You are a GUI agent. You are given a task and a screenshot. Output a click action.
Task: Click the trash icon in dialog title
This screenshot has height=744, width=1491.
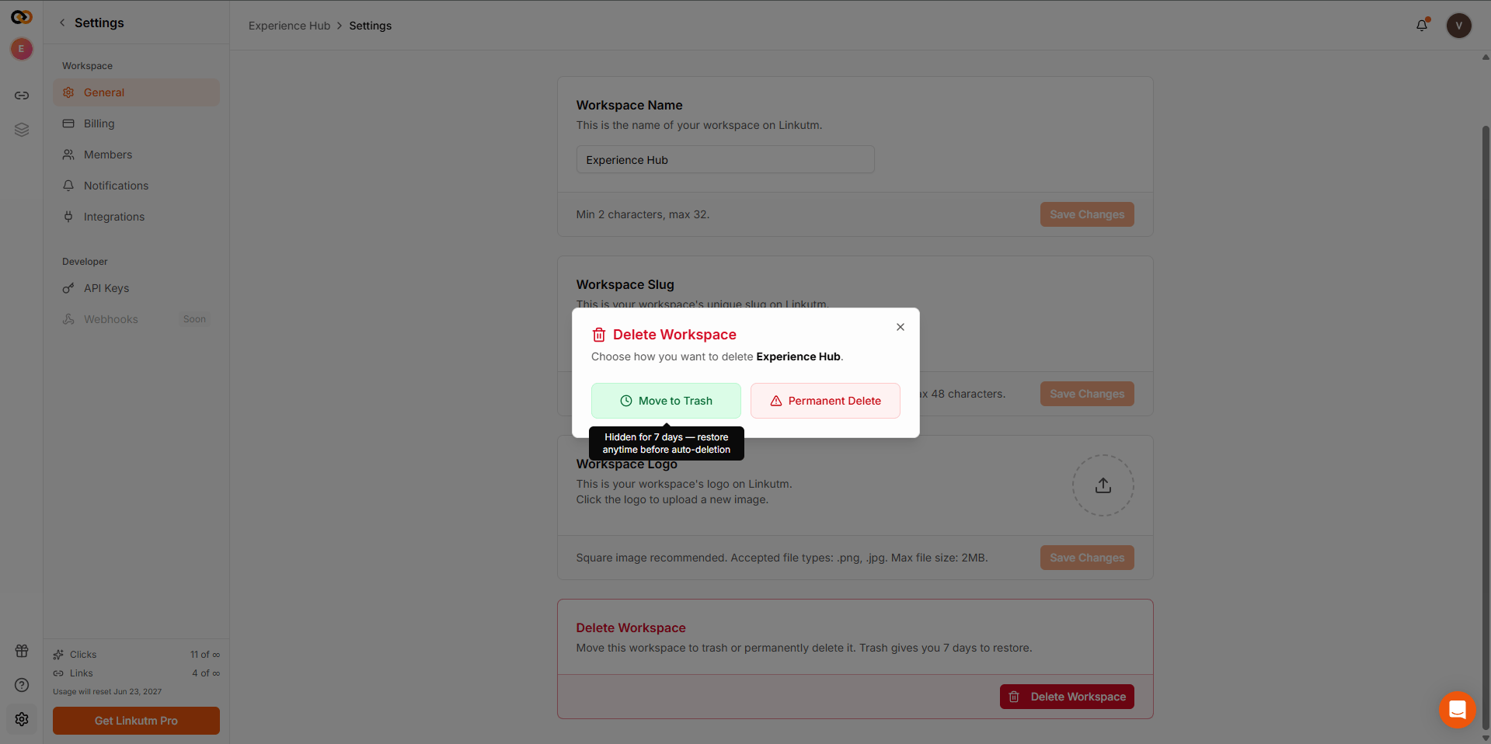599,335
